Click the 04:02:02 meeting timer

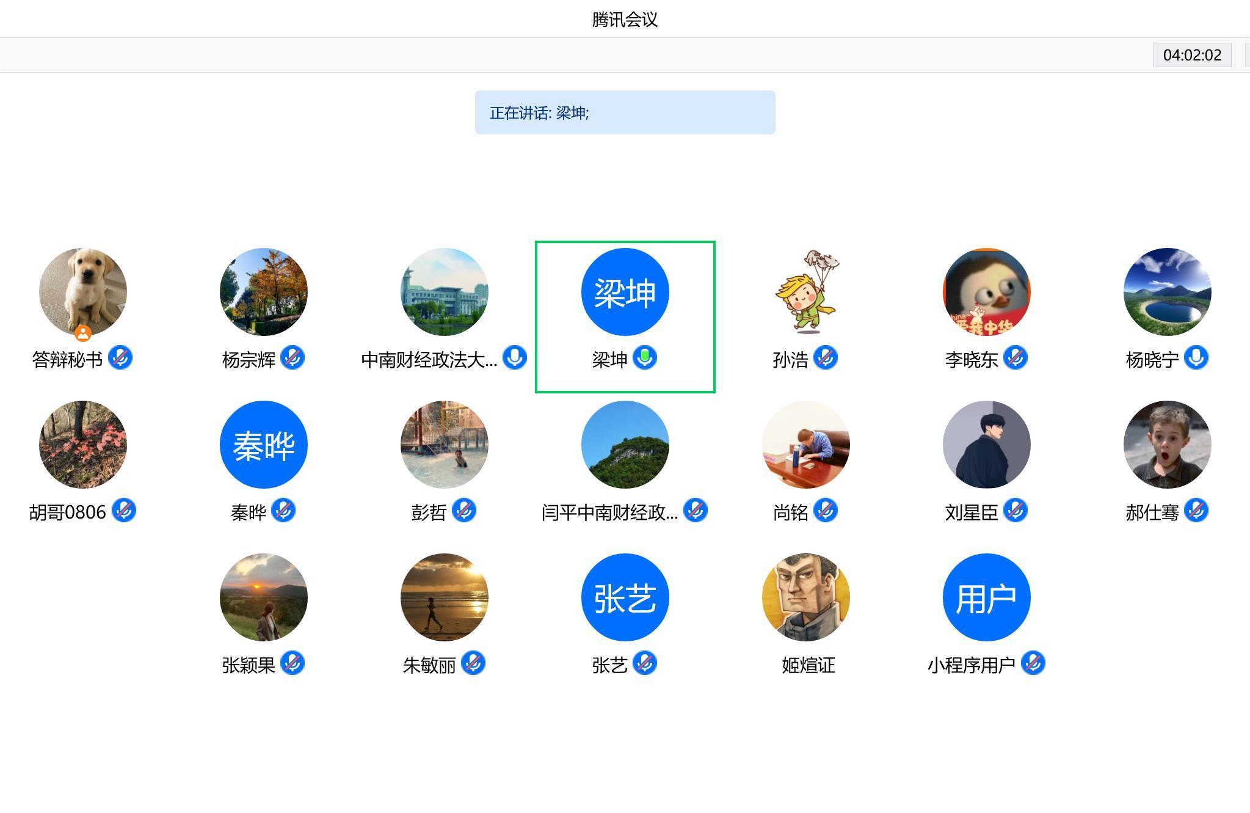point(1192,55)
